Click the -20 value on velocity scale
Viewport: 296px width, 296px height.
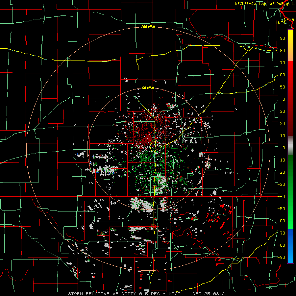click(x=281, y=172)
